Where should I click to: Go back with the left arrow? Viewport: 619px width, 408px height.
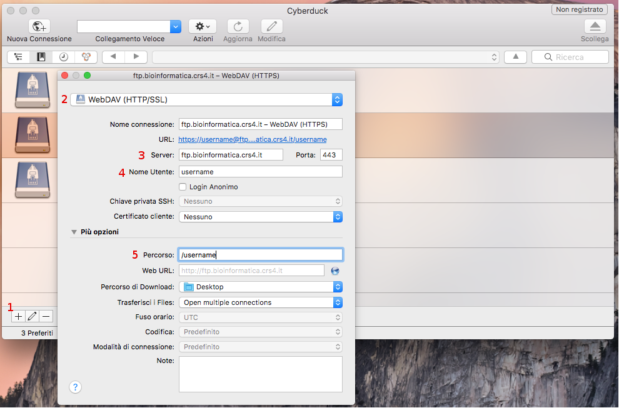click(113, 57)
